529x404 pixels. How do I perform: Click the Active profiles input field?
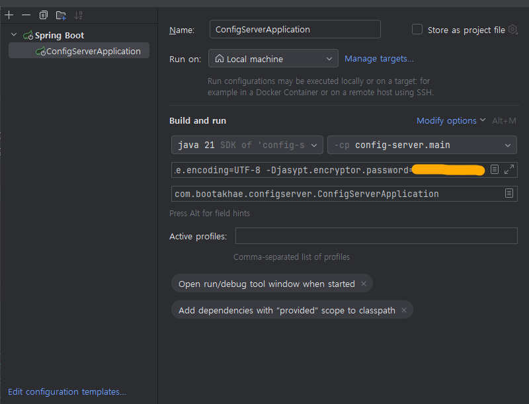point(376,236)
